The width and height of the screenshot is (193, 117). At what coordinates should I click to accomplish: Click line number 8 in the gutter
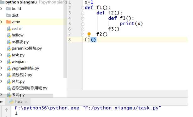pos(69,40)
